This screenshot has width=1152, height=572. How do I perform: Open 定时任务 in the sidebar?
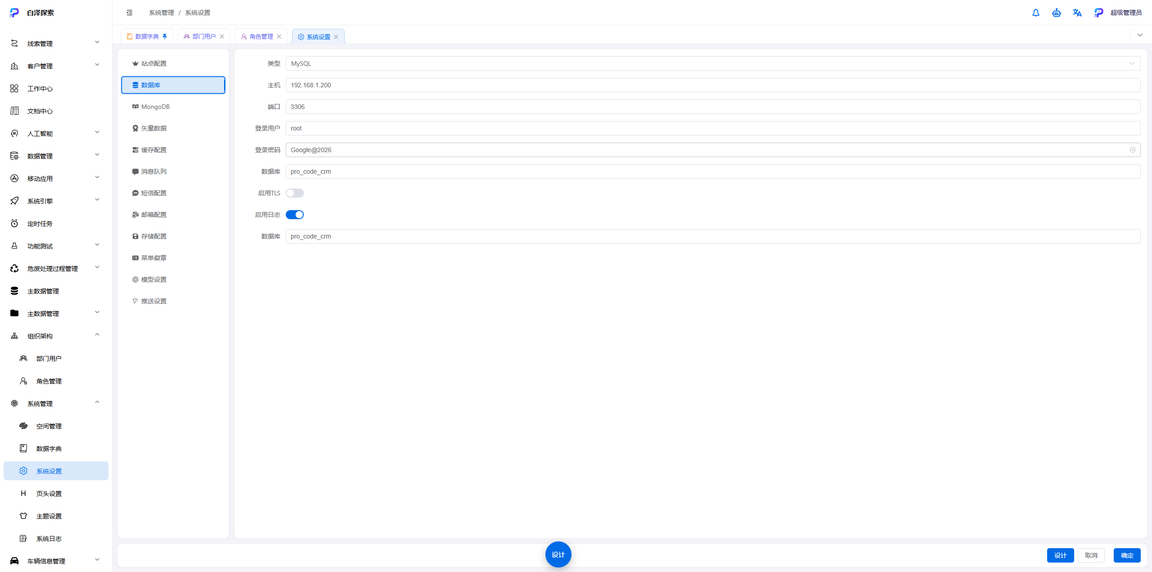(56, 224)
